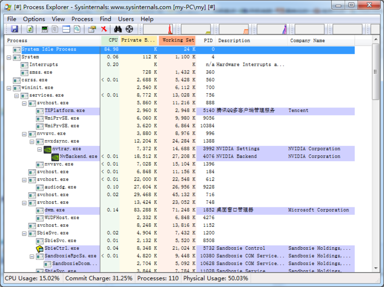
Task: Open the Process menu
Action: coord(82,19)
